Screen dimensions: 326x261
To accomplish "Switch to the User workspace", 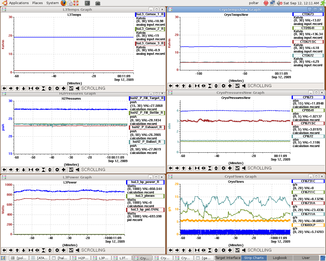I will click(306, 258).
